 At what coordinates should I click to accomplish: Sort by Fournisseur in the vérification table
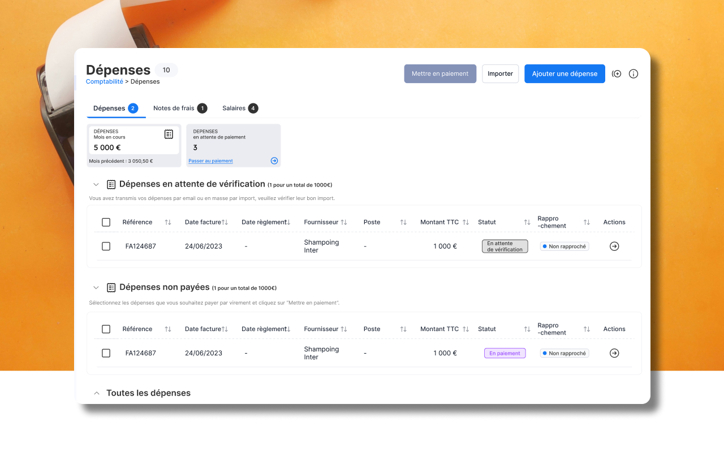[344, 222]
